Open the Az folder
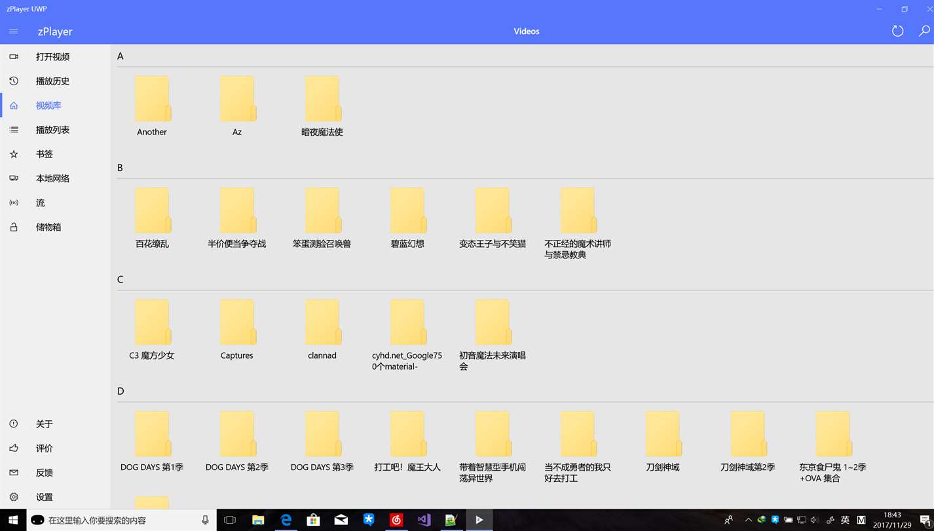Screen dimensions: 934x531 click(x=237, y=106)
